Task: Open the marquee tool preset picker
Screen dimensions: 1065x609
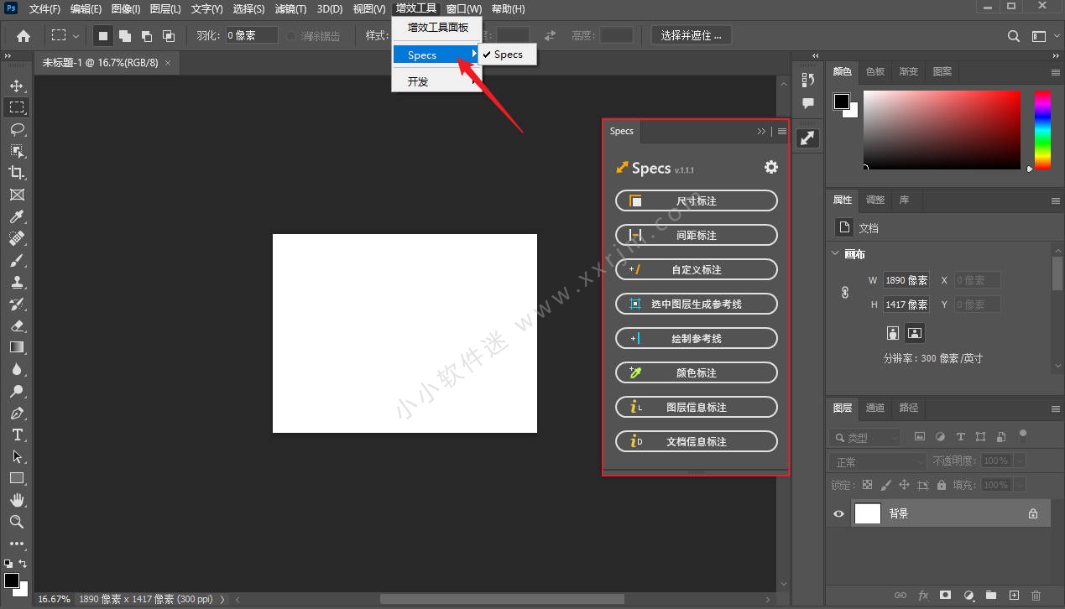Action: [65, 36]
